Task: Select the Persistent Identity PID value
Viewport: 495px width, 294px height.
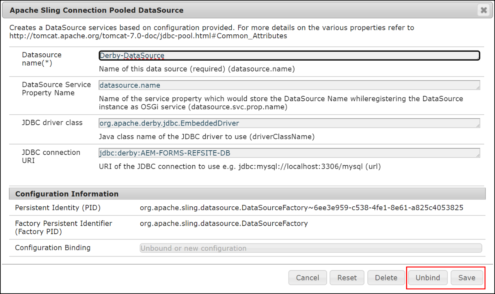Action: 302,207
